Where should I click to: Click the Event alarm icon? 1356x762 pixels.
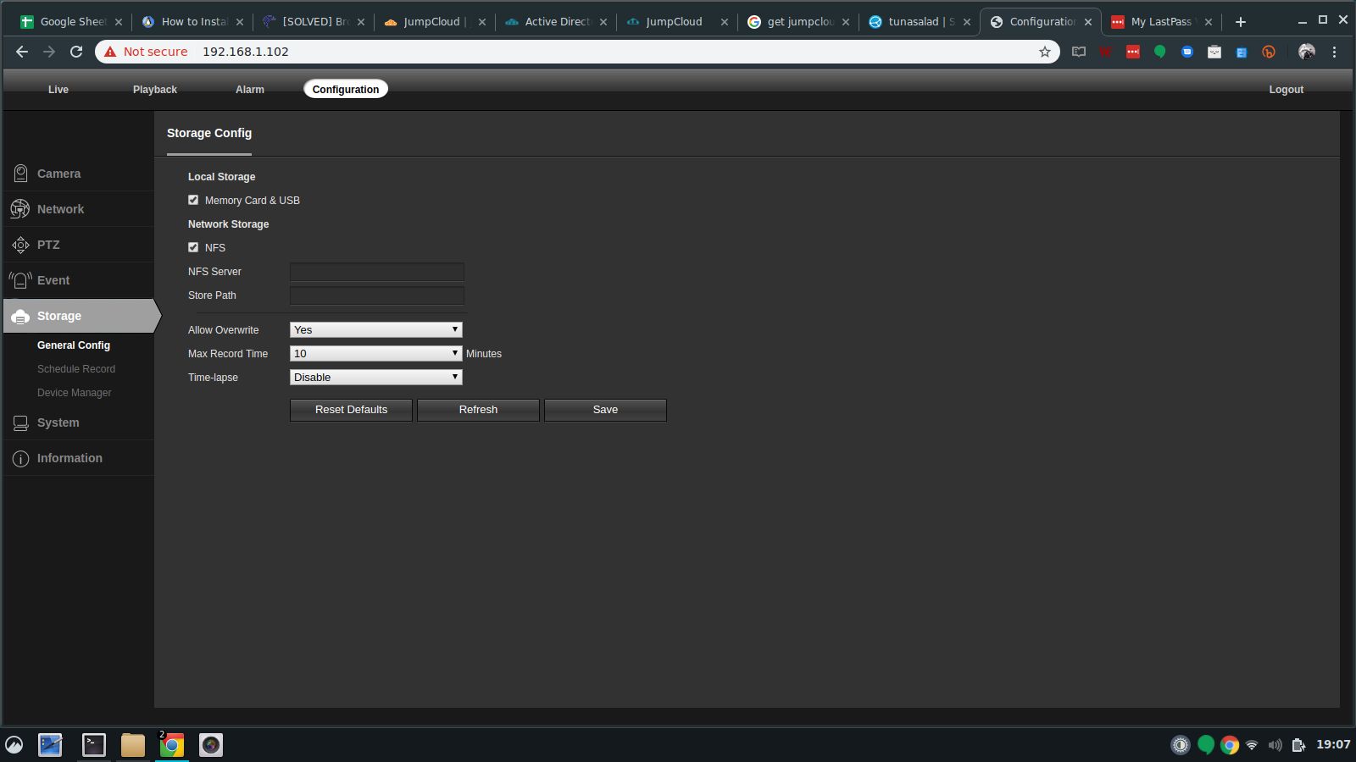click(x=20, y=280)
